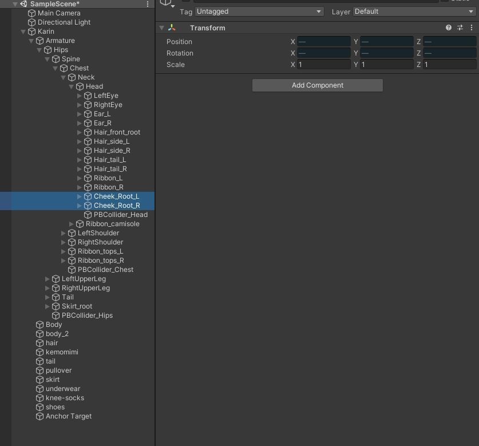The width and height of the screenshot is (479, 446).
Task: Select the PBCollider_Chest object
Action: 105,270
